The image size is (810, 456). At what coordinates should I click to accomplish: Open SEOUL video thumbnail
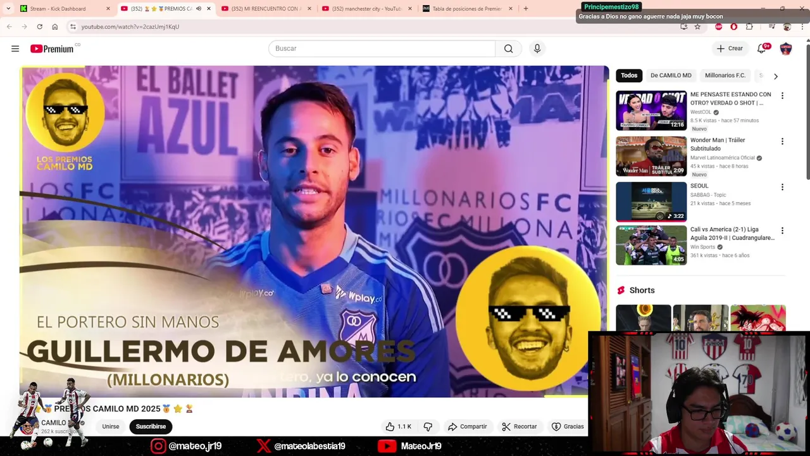651,202
